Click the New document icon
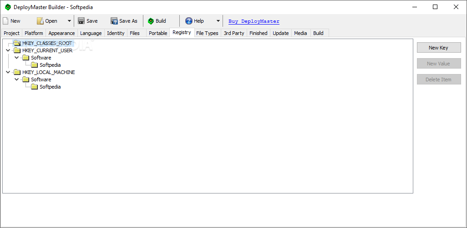The width and height of the screenshot is (467, 228). click(x=5, y=21)
